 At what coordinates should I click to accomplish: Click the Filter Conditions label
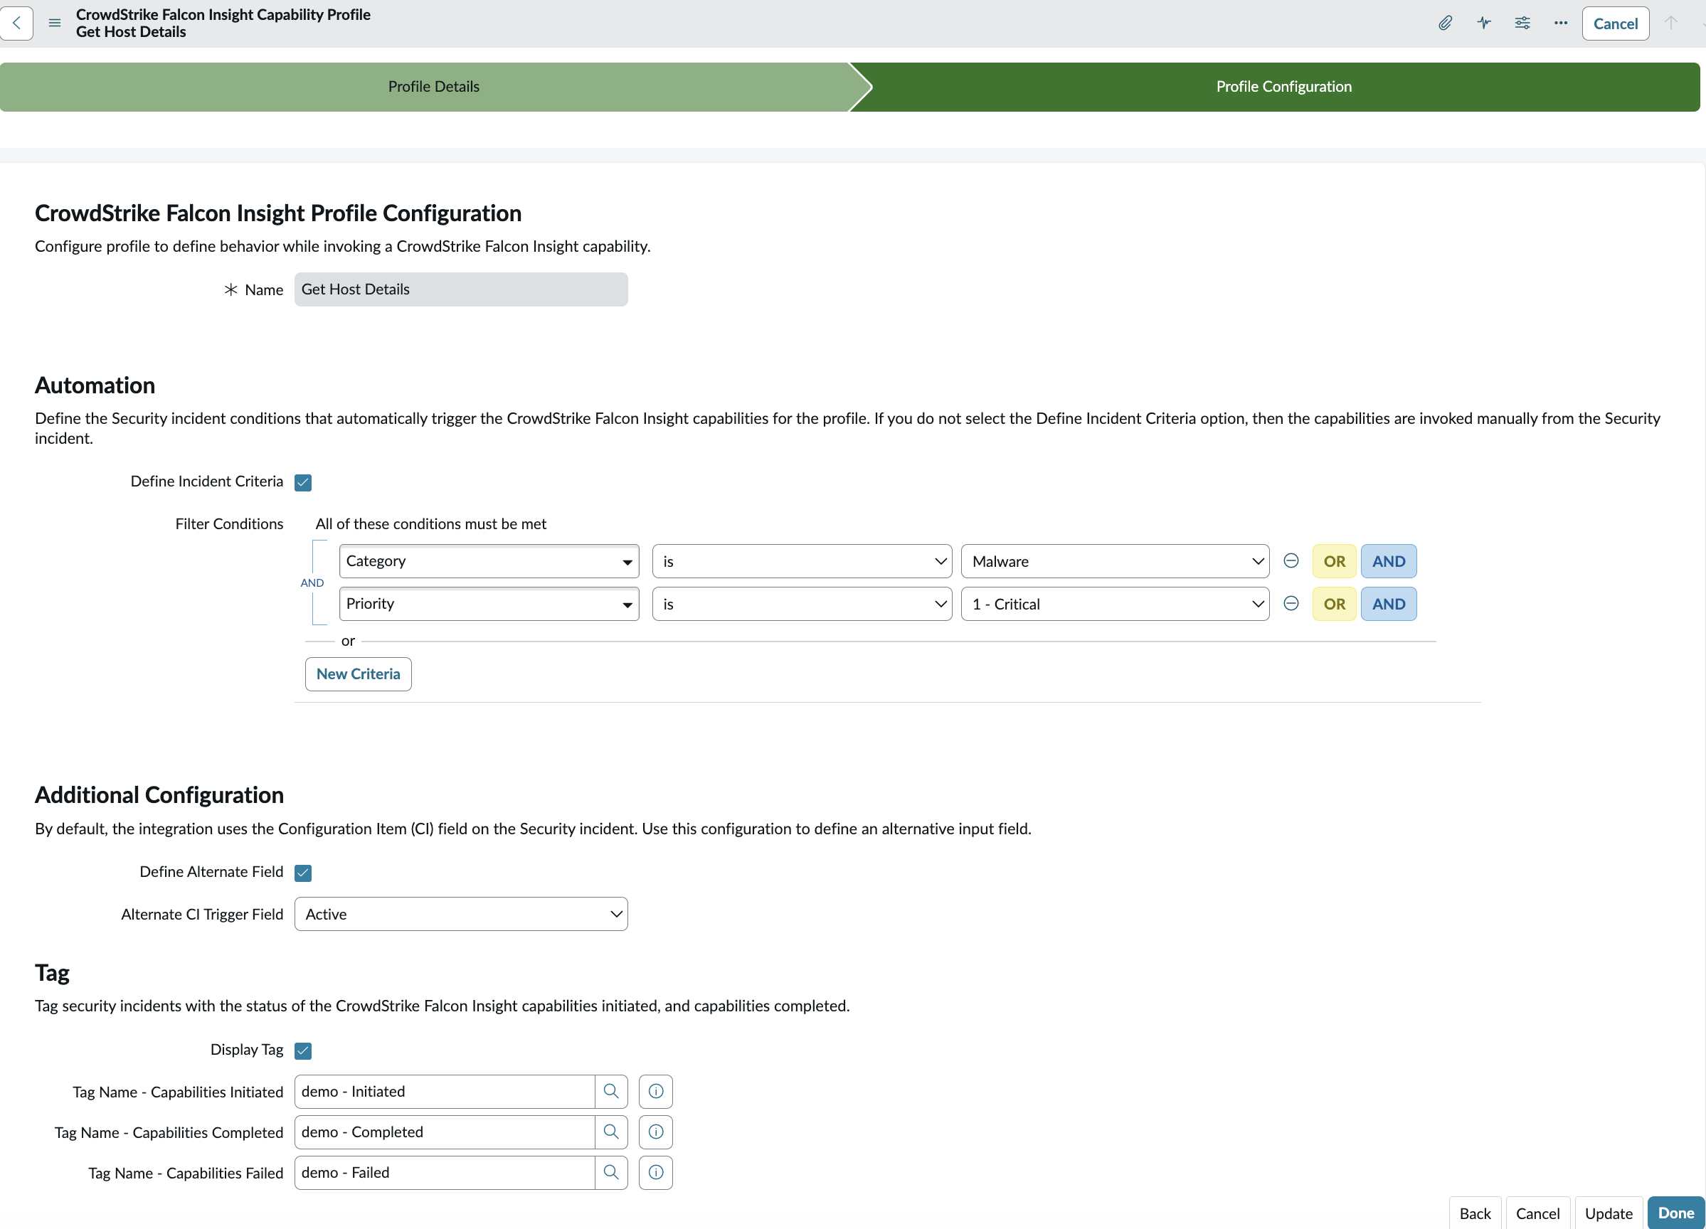point(229,523)
